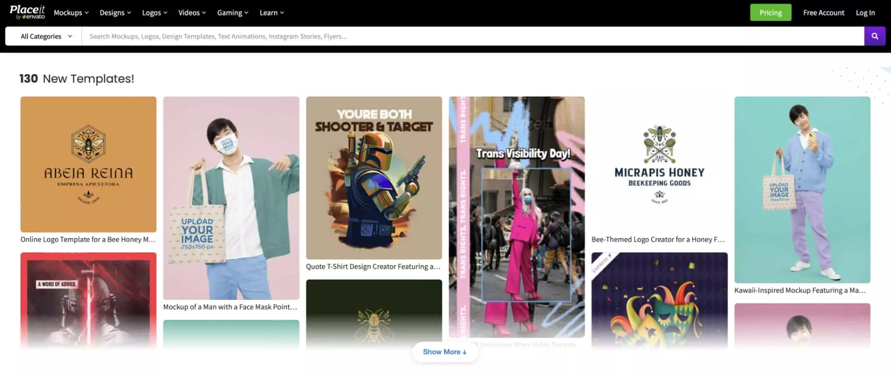The height and width of the screenshot is (375, 891).
Task: Open the Abeja Reina logo template thumbnail
Action: [89, 165]
